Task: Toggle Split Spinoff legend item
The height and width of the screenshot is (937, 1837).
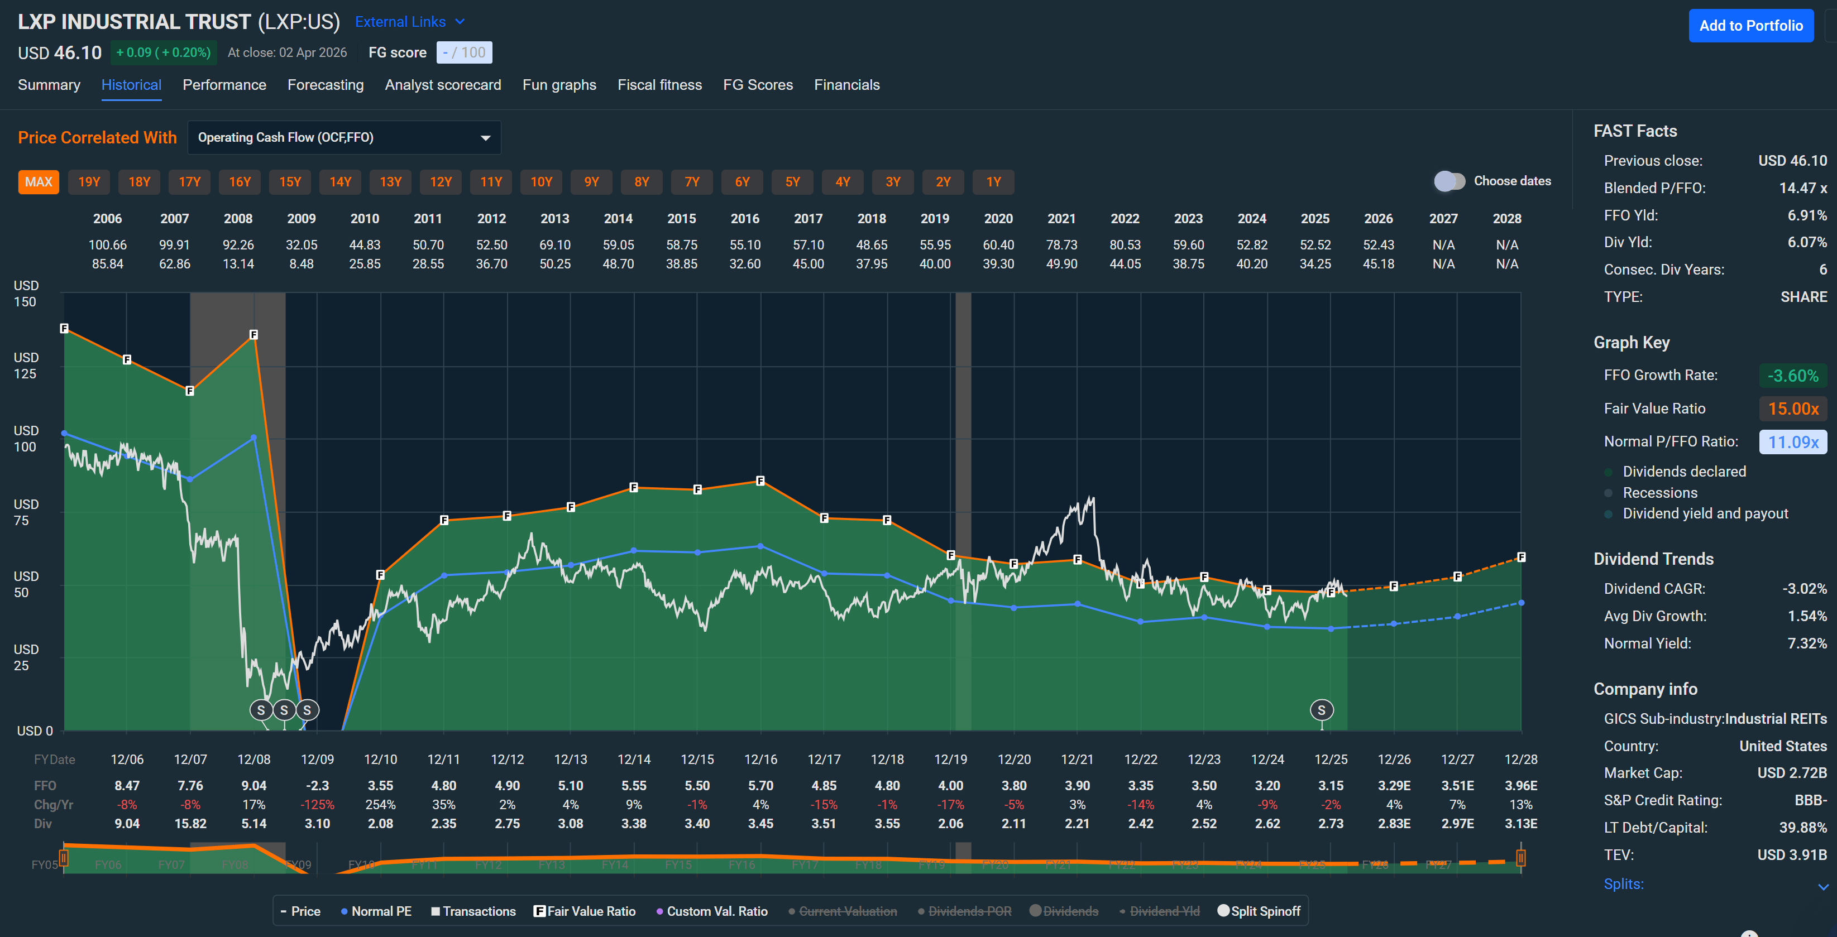Action: (1259, 911)
